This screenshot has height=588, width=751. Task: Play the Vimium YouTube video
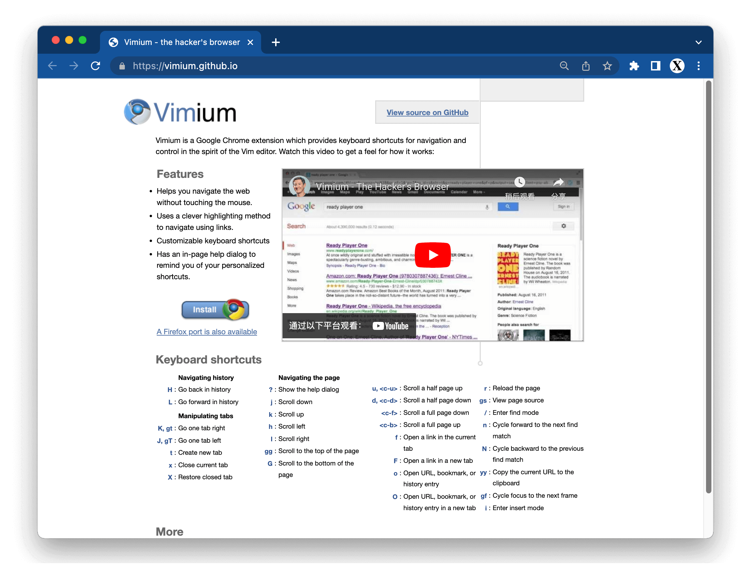(x=433, y=255)
